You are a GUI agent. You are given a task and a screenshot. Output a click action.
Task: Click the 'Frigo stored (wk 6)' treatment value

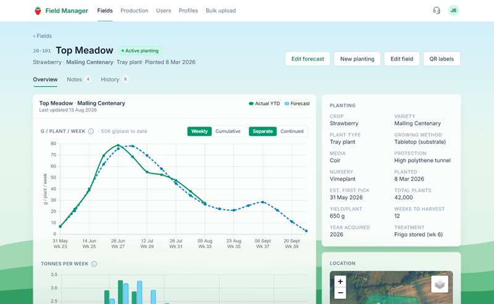(419, 235)
